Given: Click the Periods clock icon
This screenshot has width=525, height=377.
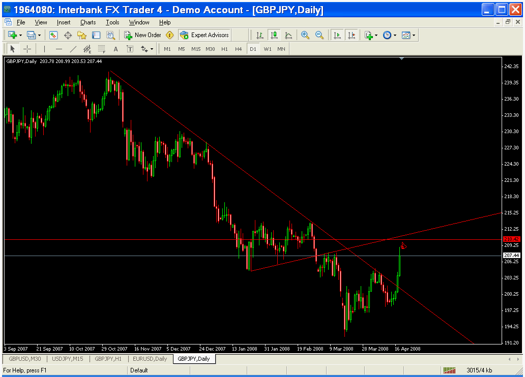Looking at the screenshot, I should (x=387, y=35).
